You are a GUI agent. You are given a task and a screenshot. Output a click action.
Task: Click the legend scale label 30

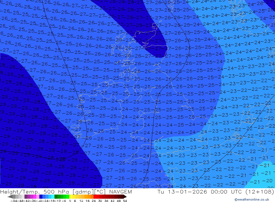(x=100, y=201)
